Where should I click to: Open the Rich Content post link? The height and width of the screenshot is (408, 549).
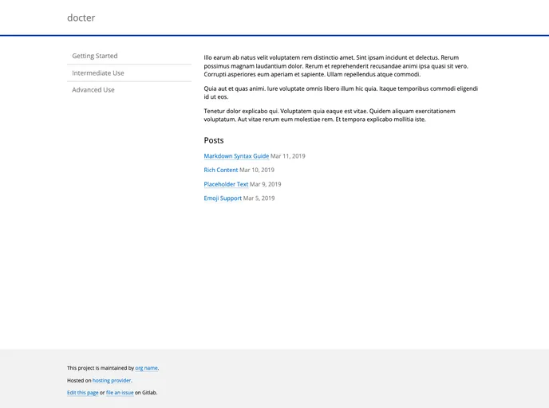click(220, 170)
